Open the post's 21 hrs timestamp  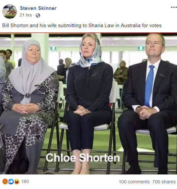pyautogui.click(x=26, y=15)
